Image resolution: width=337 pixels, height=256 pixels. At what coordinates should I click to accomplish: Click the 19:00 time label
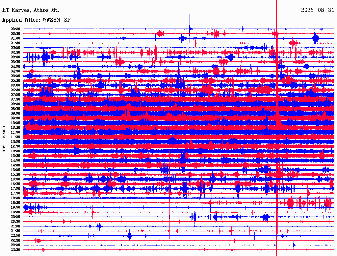pyautogui.click(x=15, y=207)
